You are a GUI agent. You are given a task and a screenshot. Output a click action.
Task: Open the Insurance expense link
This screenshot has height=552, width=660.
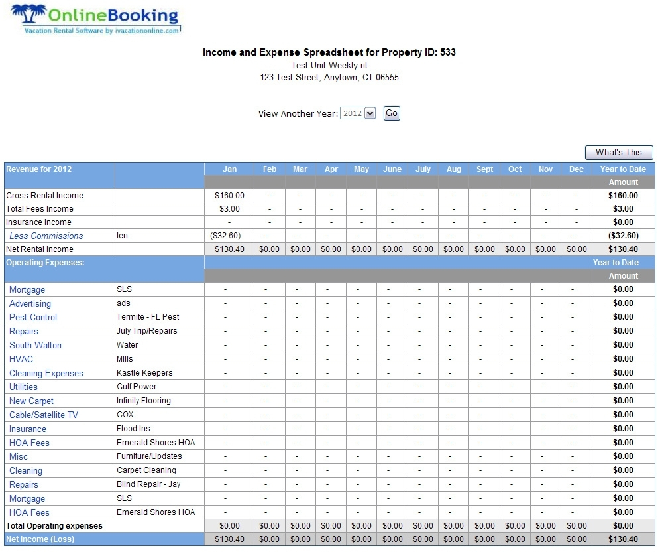coord(28,429)
